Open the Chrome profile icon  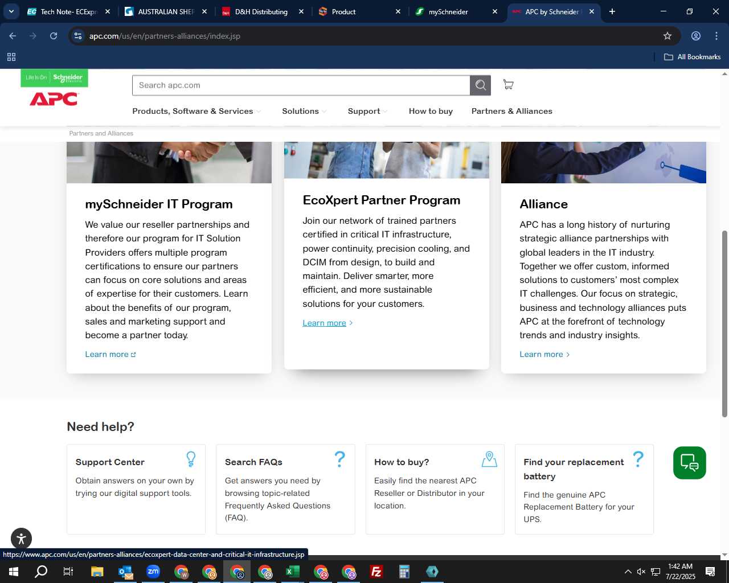[x=696, y=36]
